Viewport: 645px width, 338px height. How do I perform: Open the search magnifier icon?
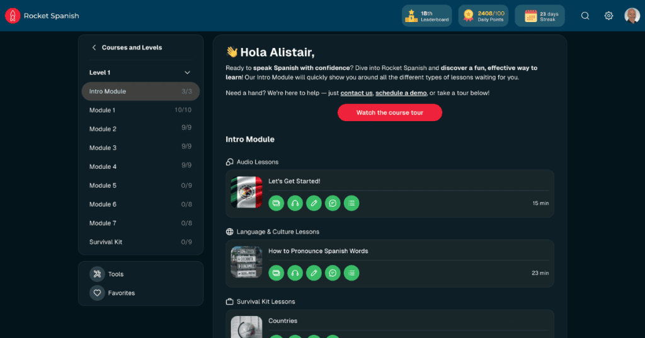[585, 16]
